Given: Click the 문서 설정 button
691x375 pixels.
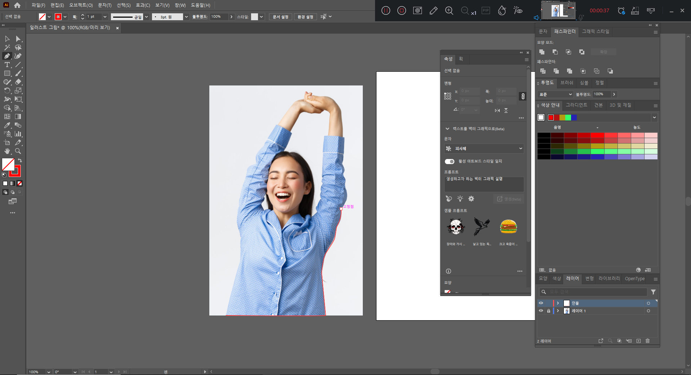Looking at the screenshot, I should tap(280, 17).
